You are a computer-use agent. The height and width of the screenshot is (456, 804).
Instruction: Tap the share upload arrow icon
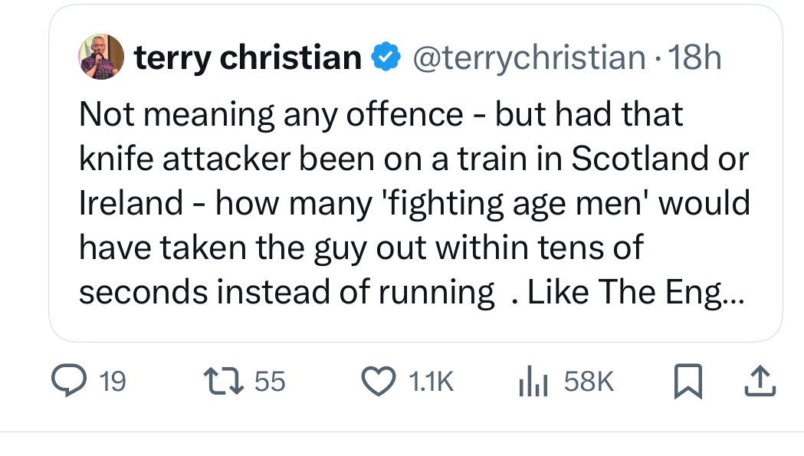[761, 382]
